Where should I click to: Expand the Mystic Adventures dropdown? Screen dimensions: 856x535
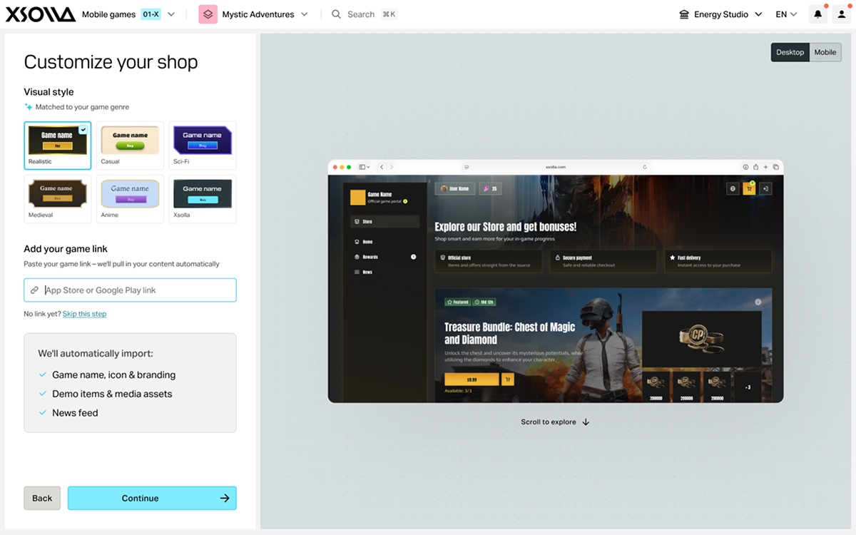click(x=305, y=14)
